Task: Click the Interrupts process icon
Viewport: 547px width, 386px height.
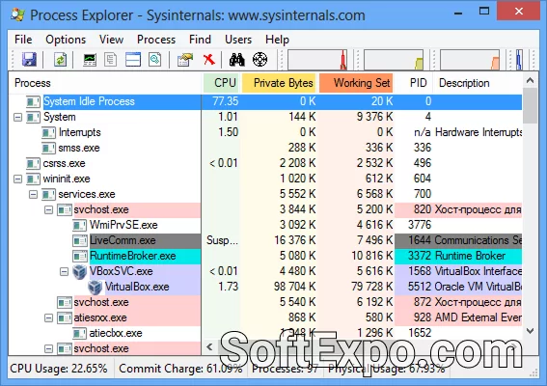Action: 48,132
